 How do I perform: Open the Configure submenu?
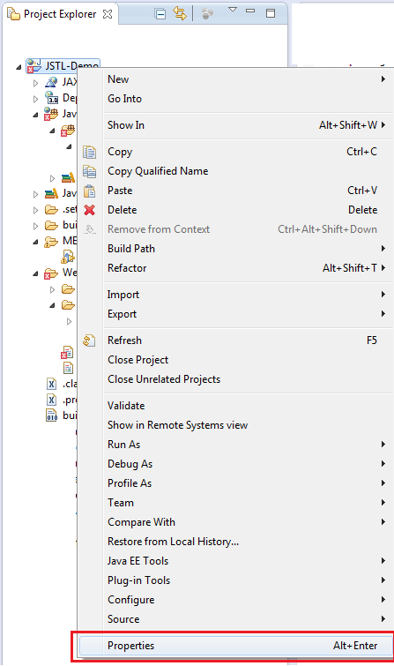(x=235, y=600)
